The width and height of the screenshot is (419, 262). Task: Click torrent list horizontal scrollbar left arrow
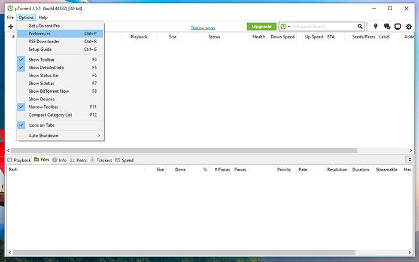pos(8,150)
